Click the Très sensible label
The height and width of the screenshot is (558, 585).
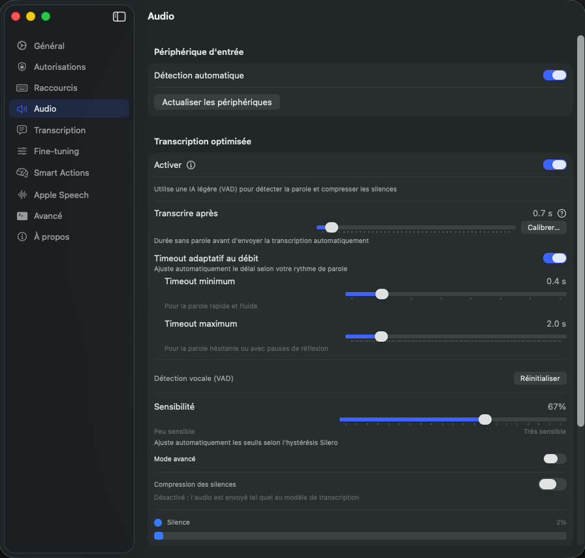(545, 431)
